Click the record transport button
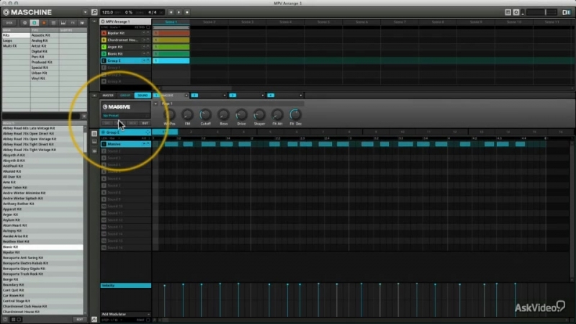The width and height of the screenshot is (576, 324). [187, 12]
